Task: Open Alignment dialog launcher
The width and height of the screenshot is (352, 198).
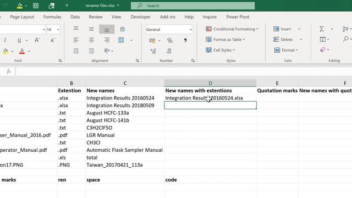Action: pyautogui.click(x=137, y=61)
